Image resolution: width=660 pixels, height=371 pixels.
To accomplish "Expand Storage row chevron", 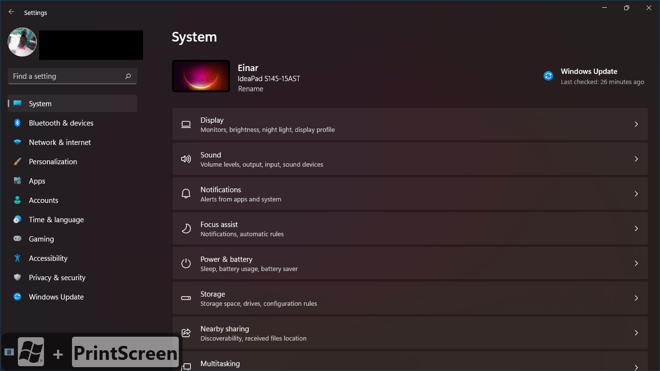I will (x=636, y=298).
